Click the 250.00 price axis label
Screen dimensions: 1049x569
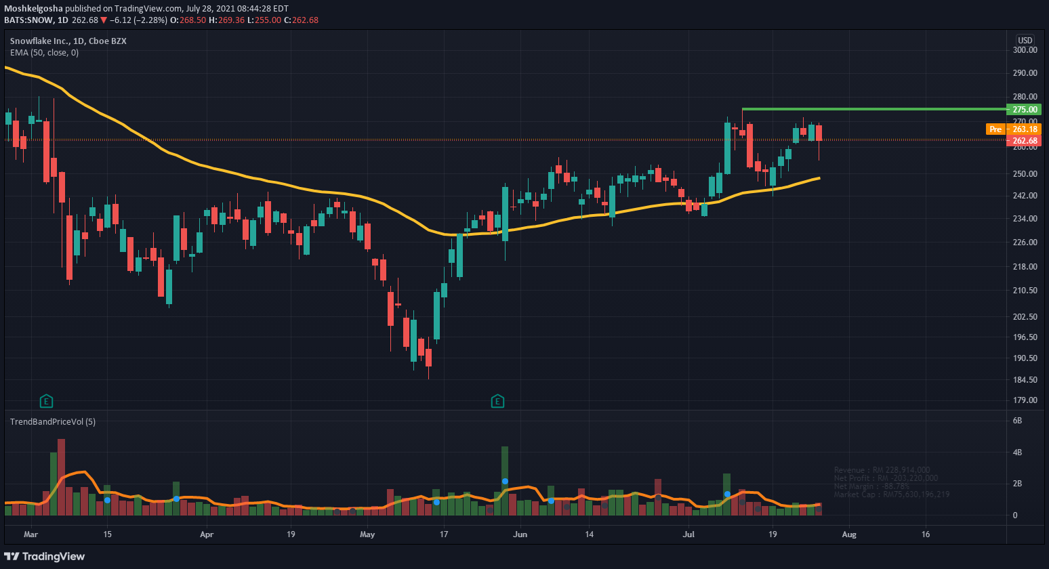(1025, 174)
